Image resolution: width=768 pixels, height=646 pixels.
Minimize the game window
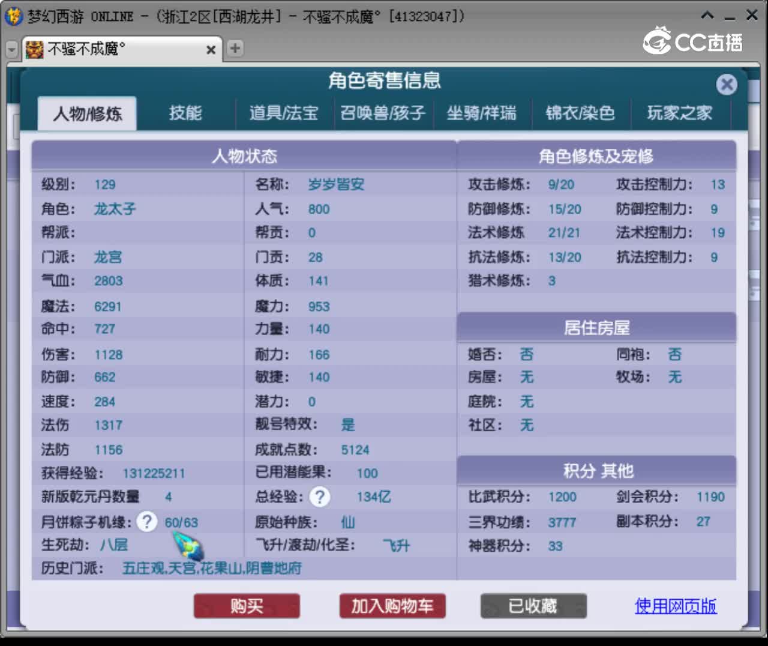click(x=730, y=17)
